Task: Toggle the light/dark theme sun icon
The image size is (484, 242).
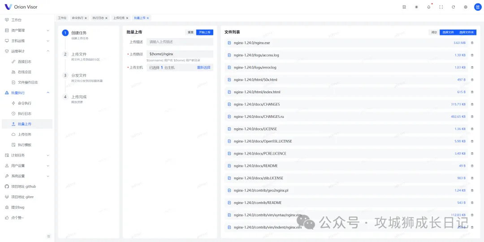Action: 416,7
